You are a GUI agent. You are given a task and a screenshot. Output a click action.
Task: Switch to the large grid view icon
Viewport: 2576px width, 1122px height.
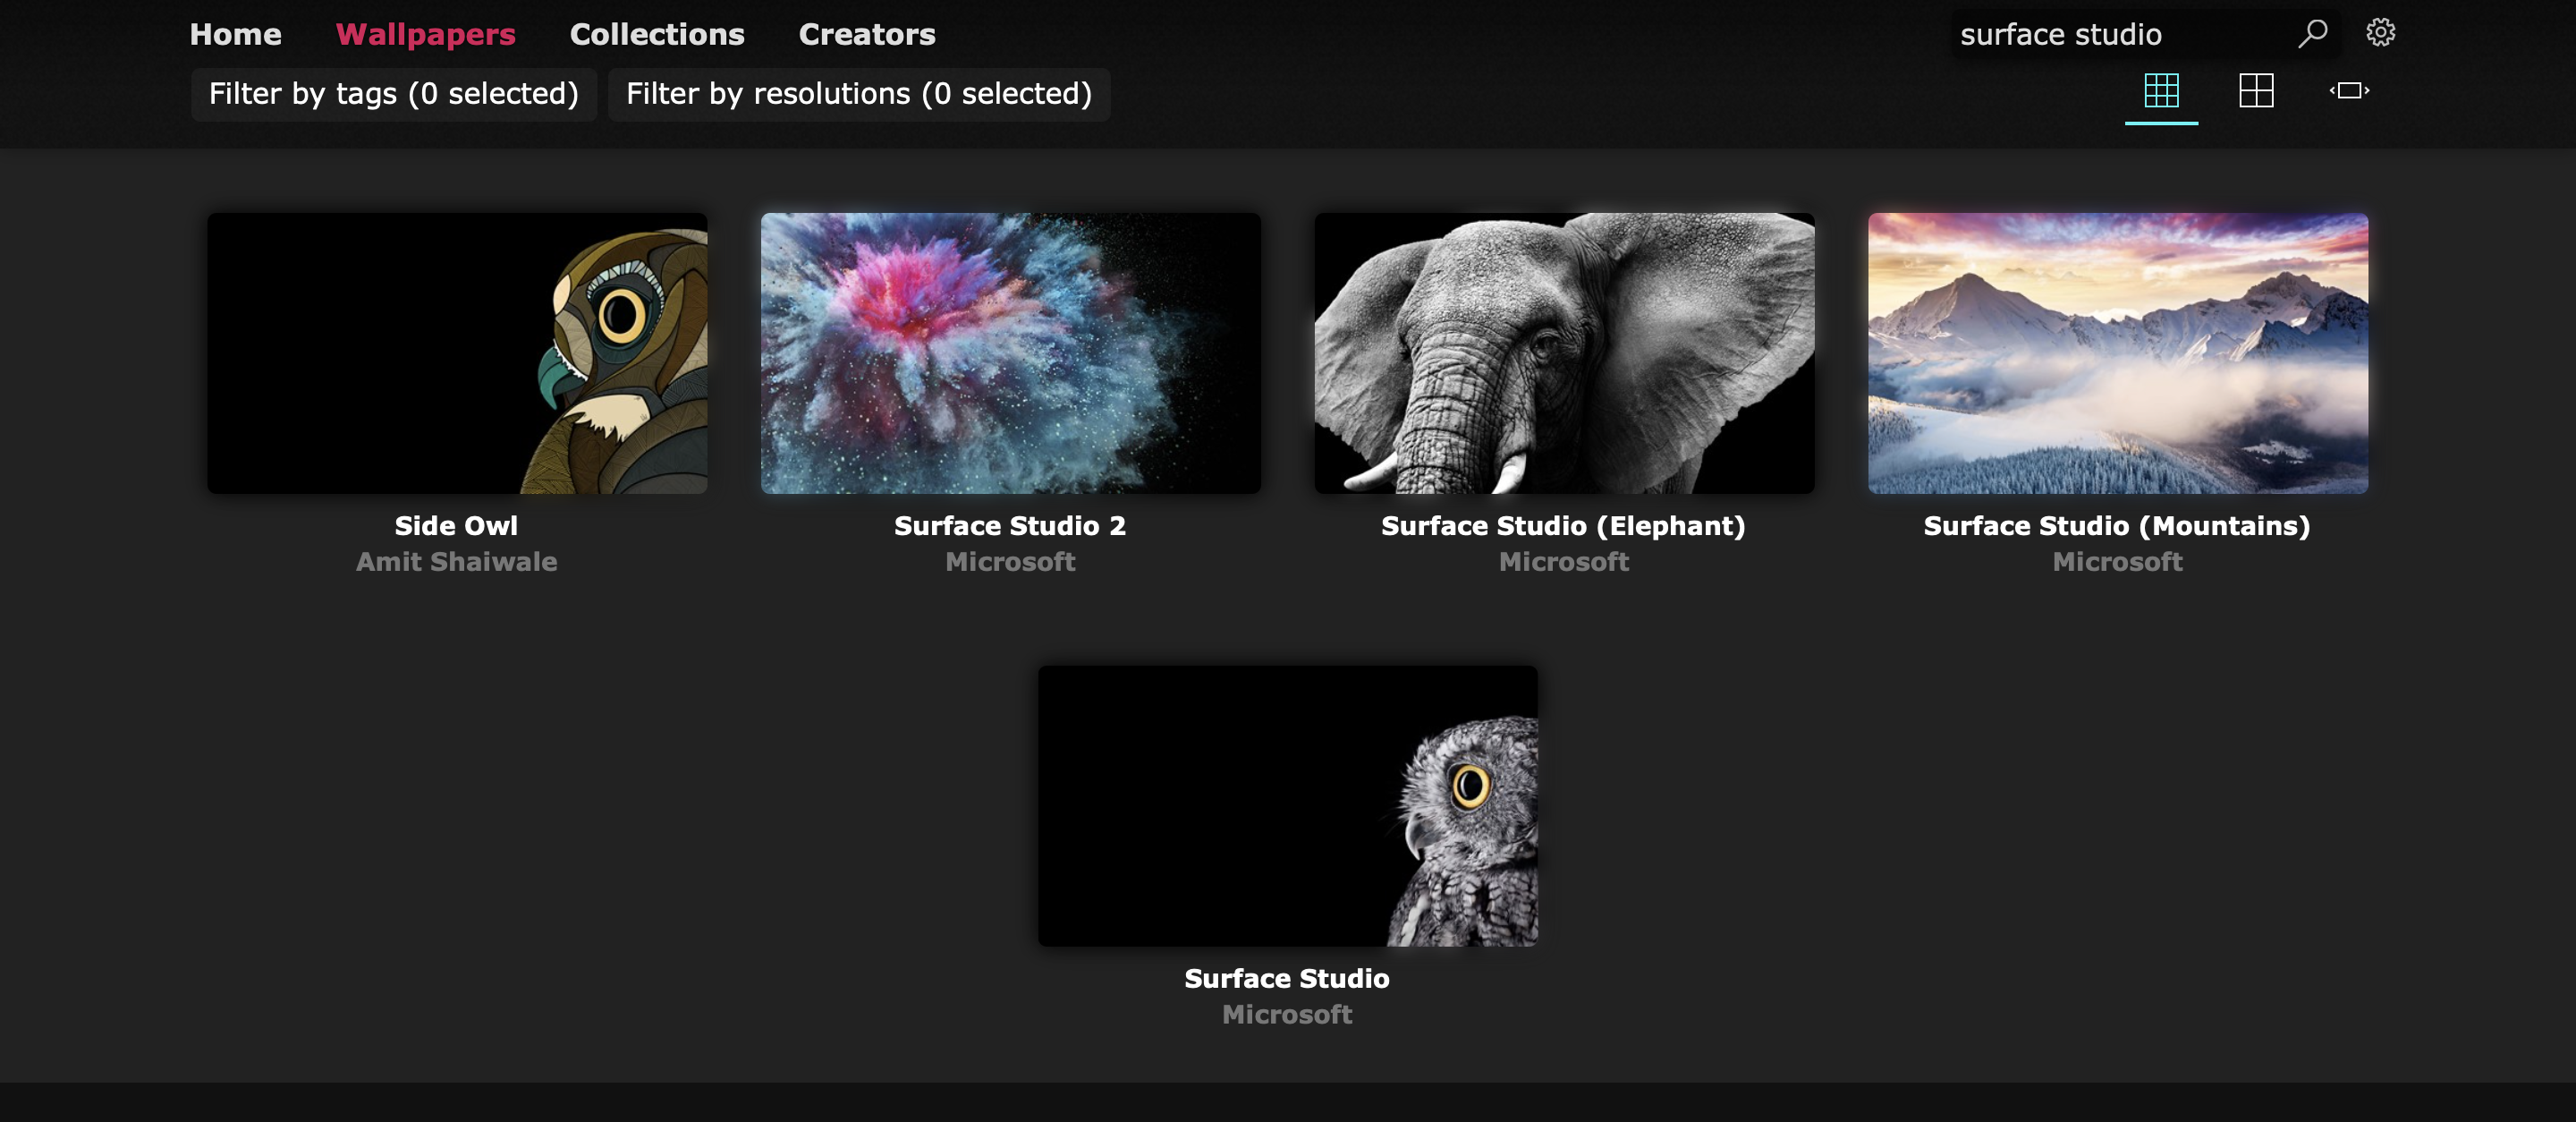(x=2256, y=91)
